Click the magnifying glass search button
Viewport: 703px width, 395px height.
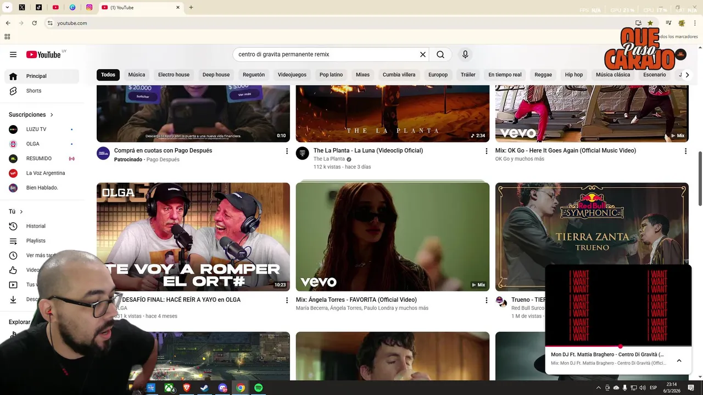coord(440,54)
